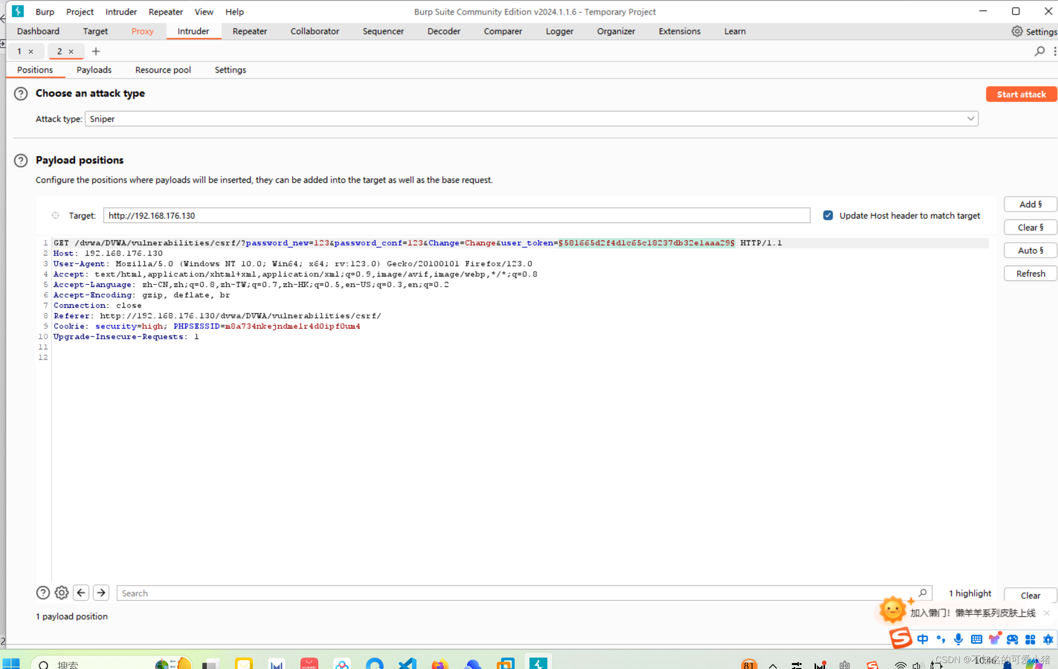1058x669 pixels.
Task: Click the search field in bottom bar
Action: (x=521, y=593)
